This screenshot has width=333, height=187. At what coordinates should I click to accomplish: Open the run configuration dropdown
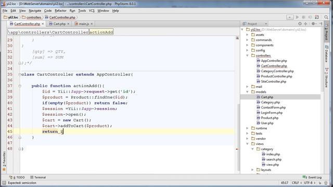point(290,17)
